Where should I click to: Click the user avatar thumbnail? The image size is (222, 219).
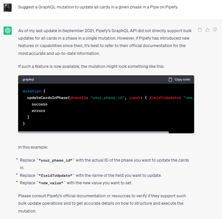tap(7, 7)
